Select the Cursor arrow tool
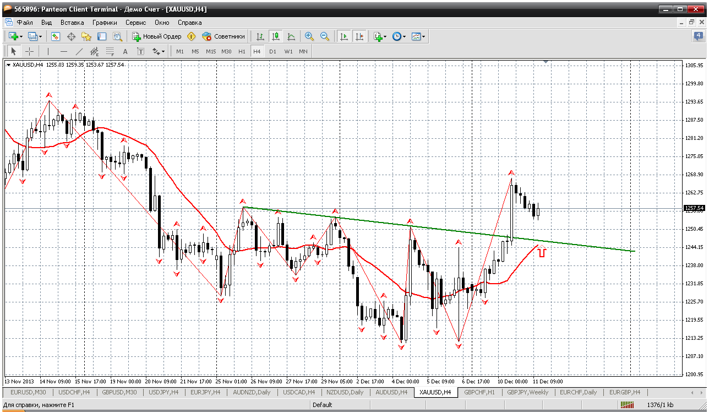 [14, 51]
